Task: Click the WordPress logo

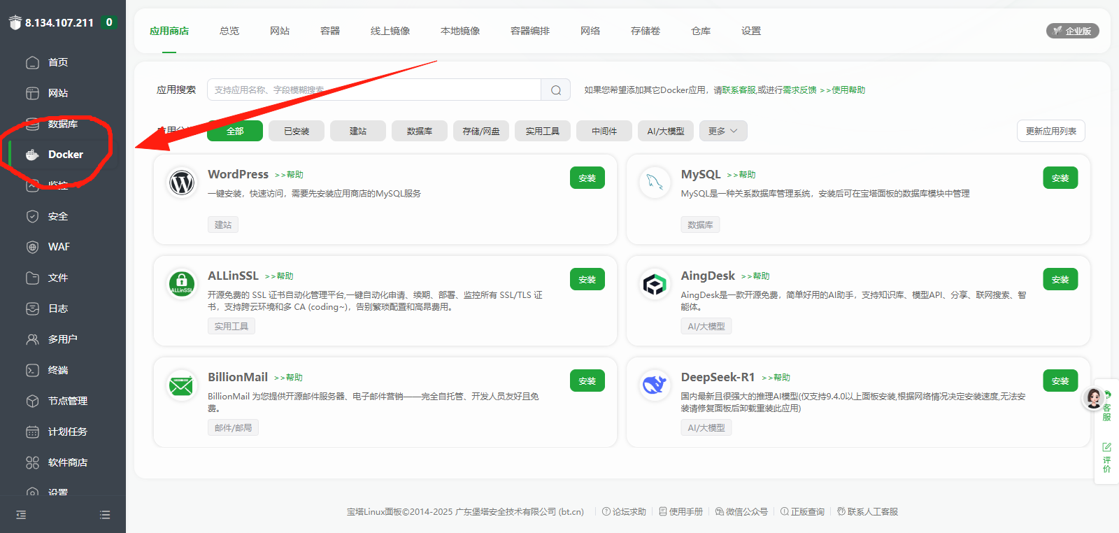Action: [x=182, y=183]
